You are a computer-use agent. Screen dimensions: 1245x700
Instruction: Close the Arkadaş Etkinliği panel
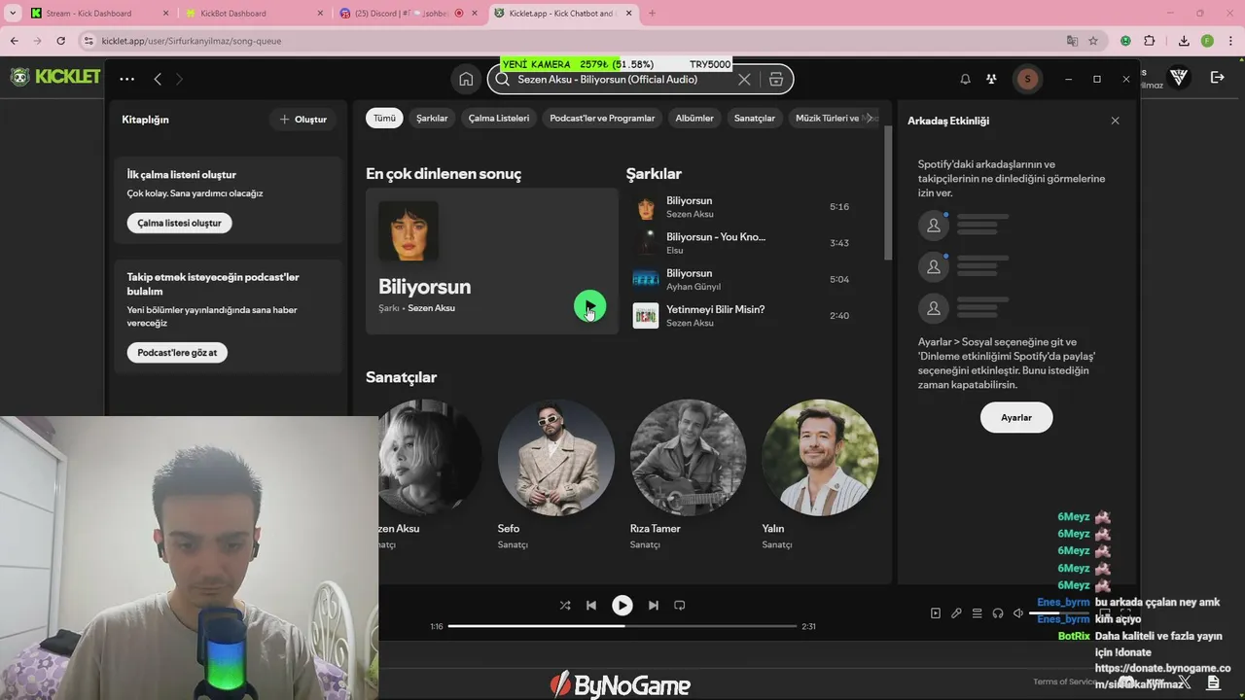(1115, 121)
